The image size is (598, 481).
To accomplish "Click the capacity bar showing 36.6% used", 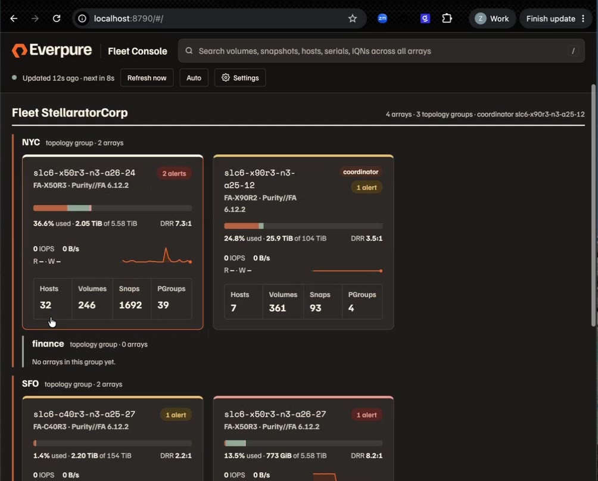I will [x=113, y=208].
